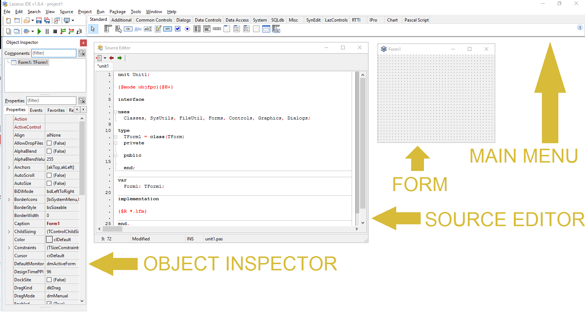The width and height of the screenshot is (585, 312).
Task: Click the New Form toolbar icon
Action: [x=17, y=20]
